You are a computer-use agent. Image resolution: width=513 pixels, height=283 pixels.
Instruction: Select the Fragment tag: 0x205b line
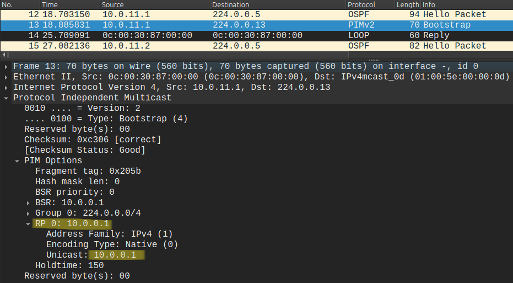coord(88,171)
